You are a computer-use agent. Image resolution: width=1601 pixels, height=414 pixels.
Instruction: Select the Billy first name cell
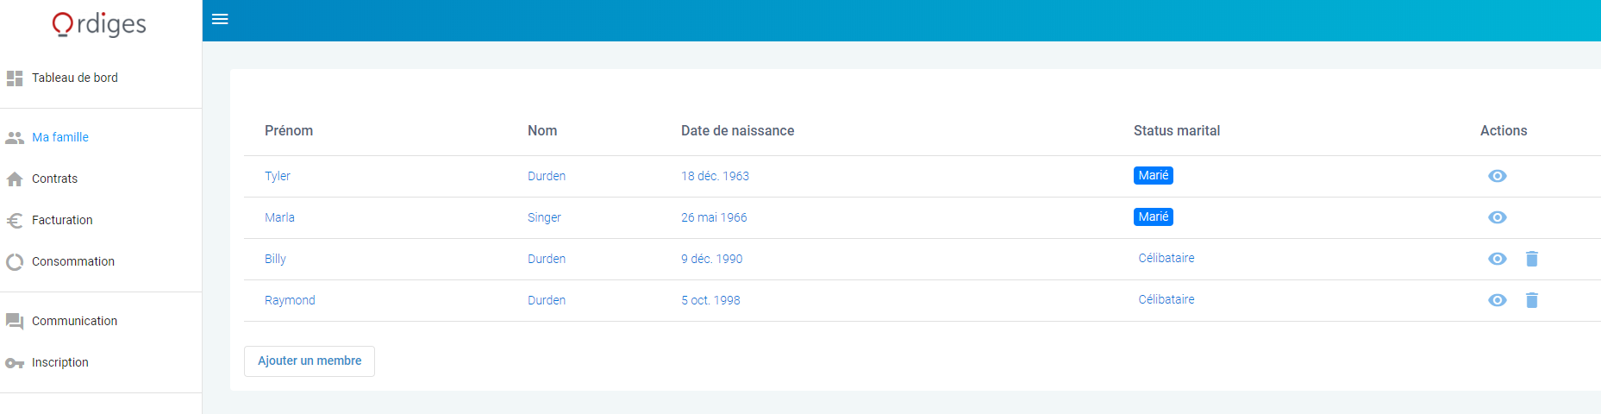tap(275, 259)
